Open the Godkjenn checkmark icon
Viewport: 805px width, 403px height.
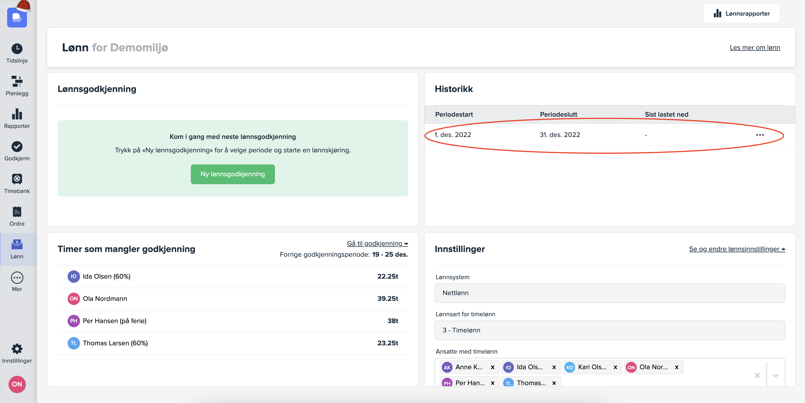click(x=17, y=147)
